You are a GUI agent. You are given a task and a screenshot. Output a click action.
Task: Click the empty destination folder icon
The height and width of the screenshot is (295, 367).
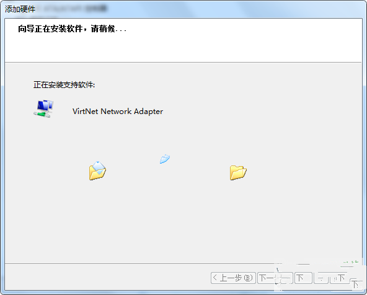coord(238,173)
